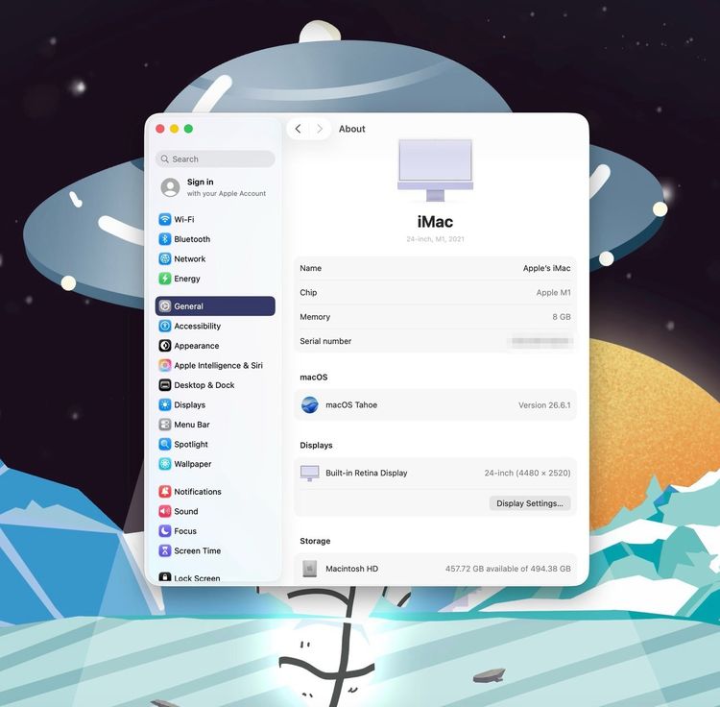Sign in with your Apple Account

pos(215,187)
